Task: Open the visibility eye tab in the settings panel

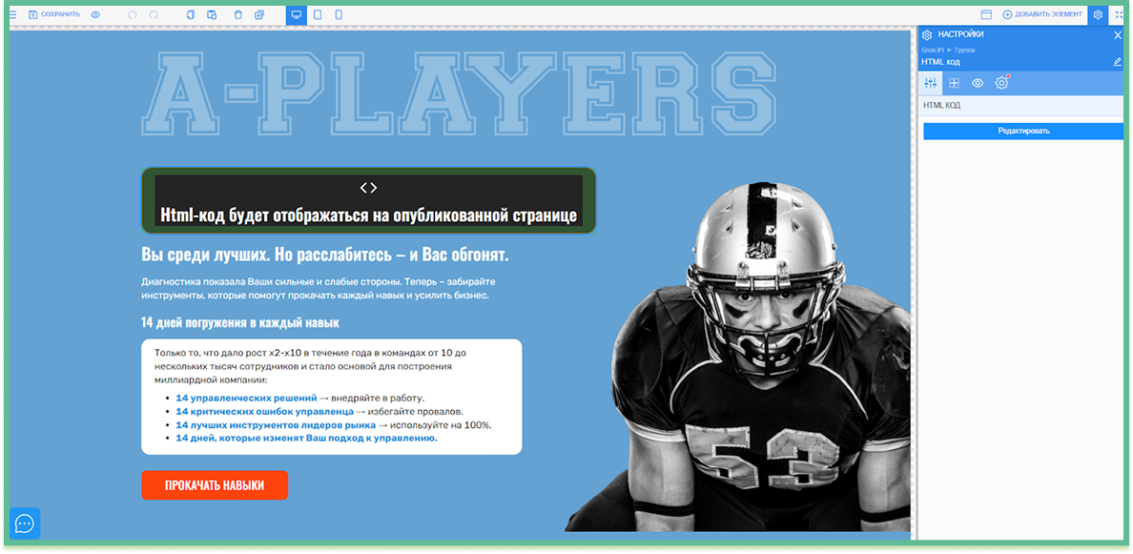Action: pyautogui.click(x=978, y=83)
